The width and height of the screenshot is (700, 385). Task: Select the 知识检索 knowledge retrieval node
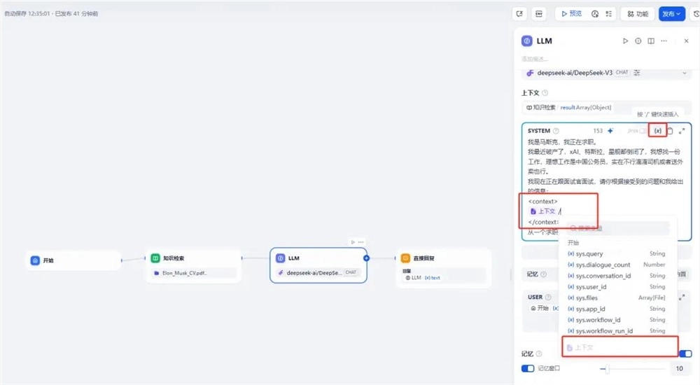point(194,265)
